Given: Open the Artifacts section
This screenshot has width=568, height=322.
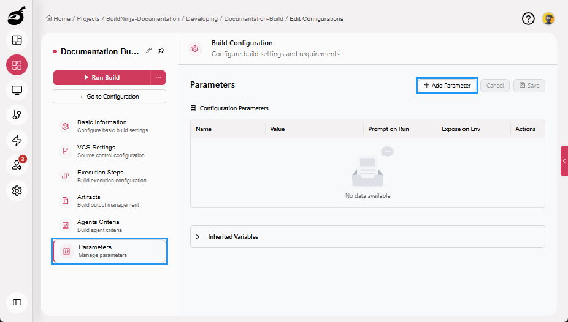Looking at the screenshot, I should point(109,201).
